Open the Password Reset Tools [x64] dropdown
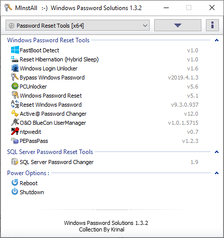The width and height of the screenshot is (224, 238). 77,26
